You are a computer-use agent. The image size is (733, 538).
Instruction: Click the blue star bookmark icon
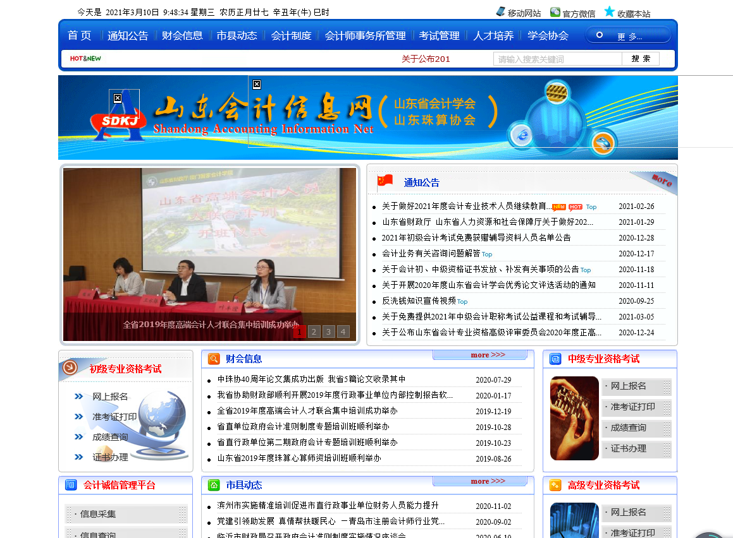click(609, 12)
